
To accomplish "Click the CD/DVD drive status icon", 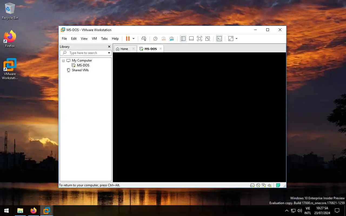I will [x=258, y=185].
